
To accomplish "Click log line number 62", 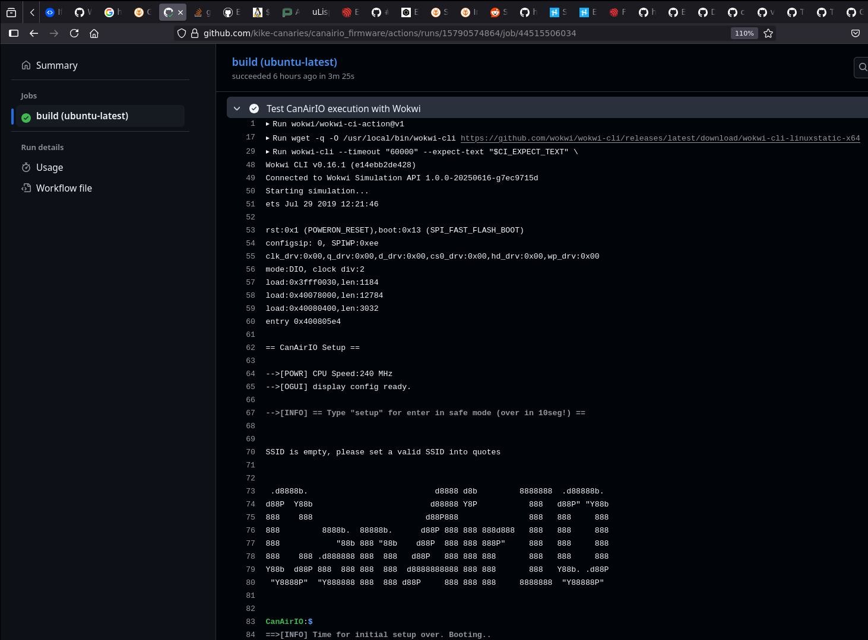I will (x=251, y=348).
